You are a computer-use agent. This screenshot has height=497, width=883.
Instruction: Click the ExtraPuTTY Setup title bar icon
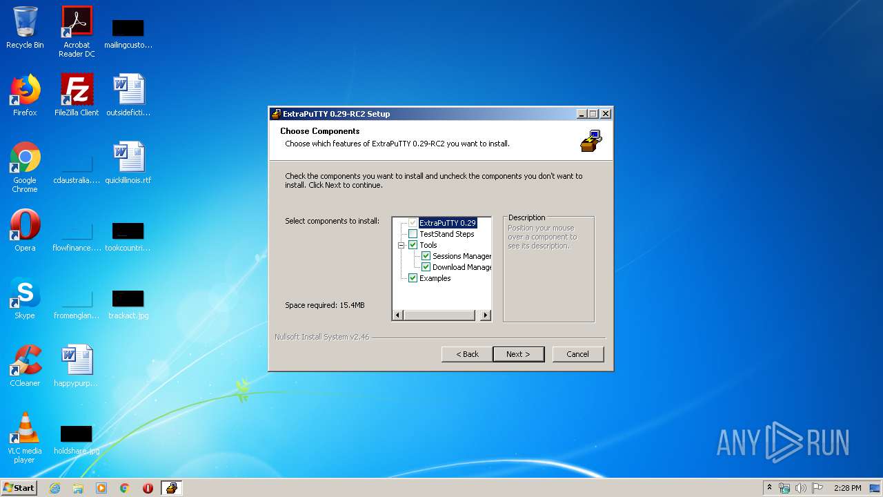click(x=276, y=114)
